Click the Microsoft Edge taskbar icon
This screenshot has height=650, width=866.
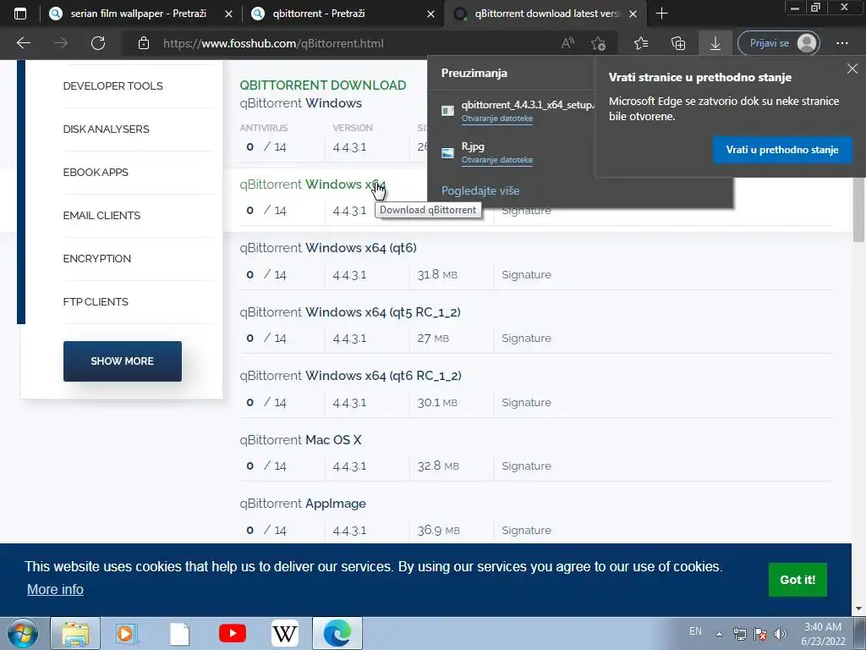[337, 633]
